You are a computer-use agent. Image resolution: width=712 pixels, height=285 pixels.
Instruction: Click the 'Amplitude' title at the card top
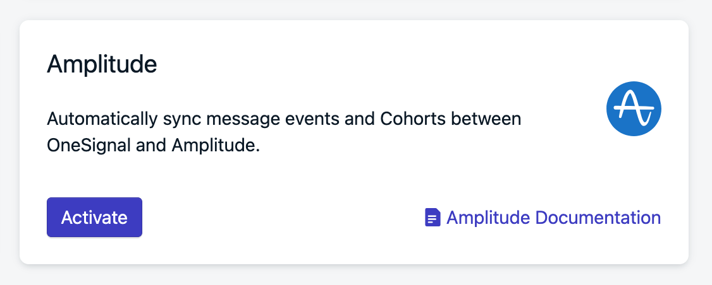pyautogui.click(x=102, y=65)
